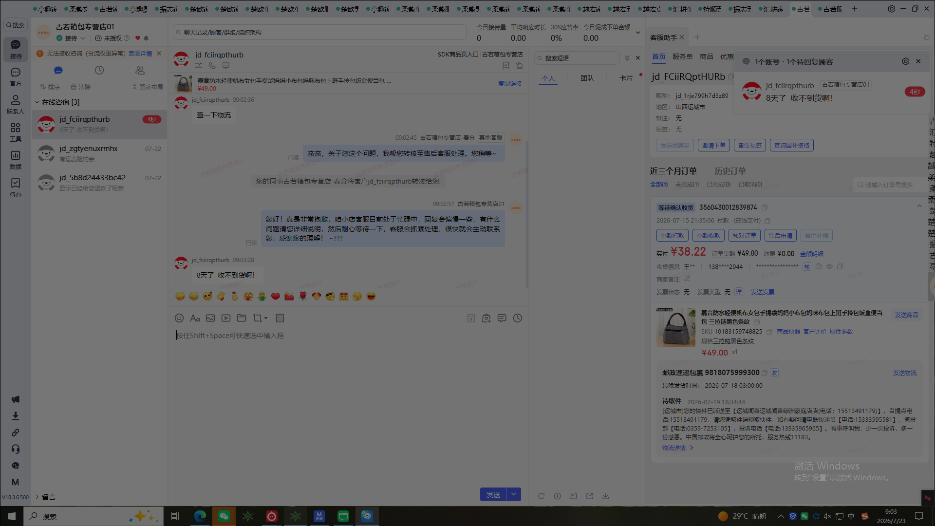Viewport: 935px width, 526px height.
Task: Open the 待办 to-do sidebar section
Action: [16, 188]
